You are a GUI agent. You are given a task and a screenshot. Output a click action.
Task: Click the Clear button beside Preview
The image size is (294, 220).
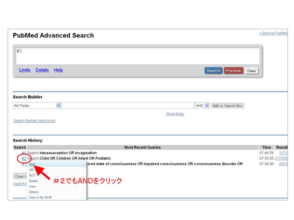tap(252, 71)
